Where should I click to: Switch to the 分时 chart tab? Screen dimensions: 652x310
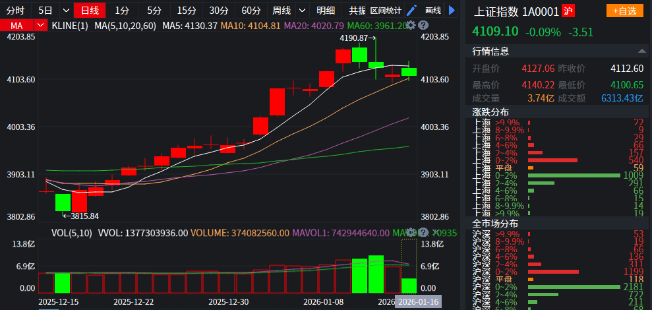pyautogui.click(x=15, y=11)
